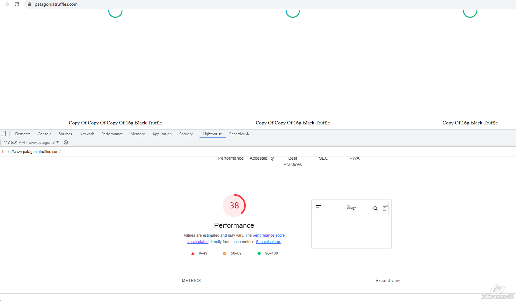Select the Elements DevTools tab

click(23, 134)
